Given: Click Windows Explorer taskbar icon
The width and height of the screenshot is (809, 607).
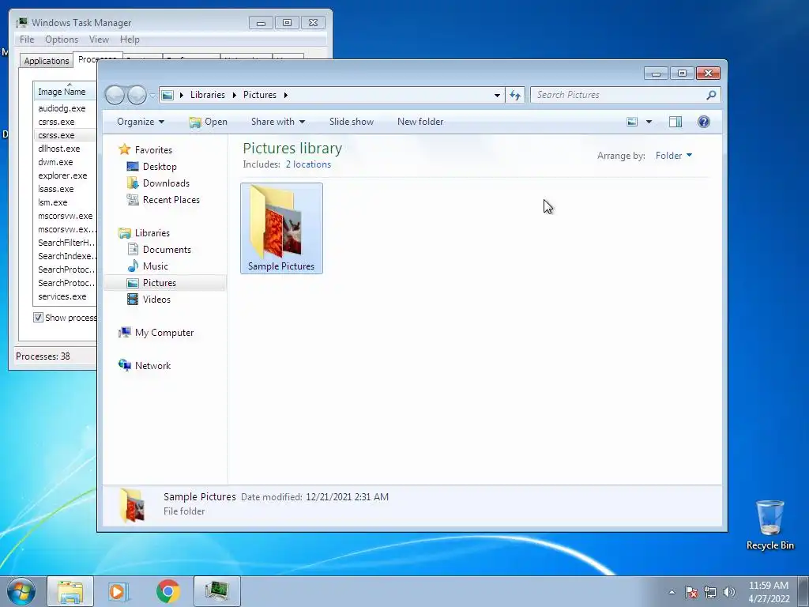Looking at the screenshot, I should [70, 591].
